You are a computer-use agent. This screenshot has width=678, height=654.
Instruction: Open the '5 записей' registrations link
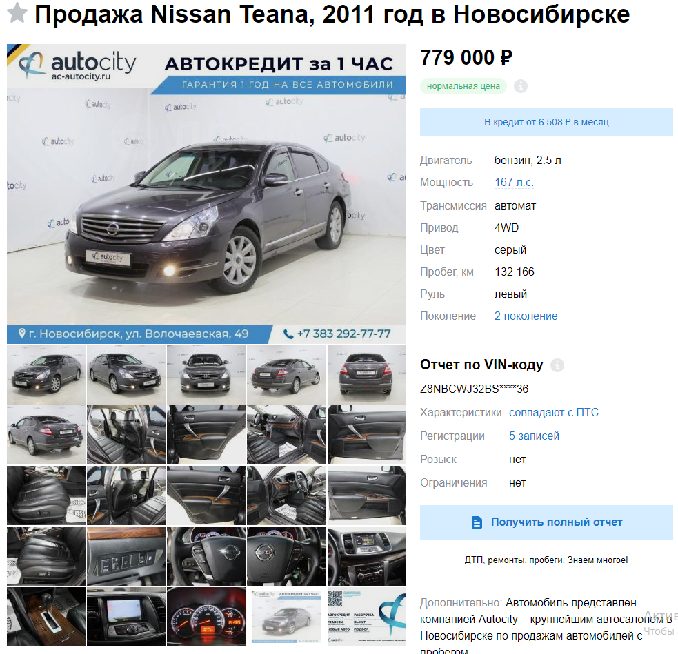[x=534, y=436]
